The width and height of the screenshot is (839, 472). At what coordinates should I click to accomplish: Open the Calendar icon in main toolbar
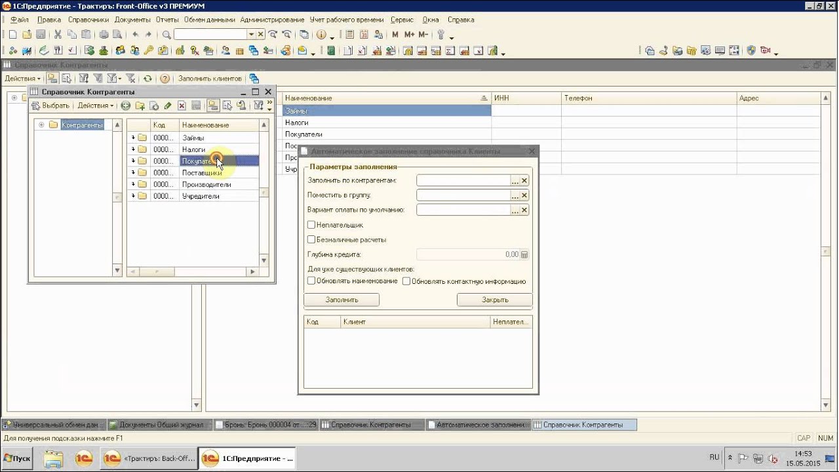point(364,35)
